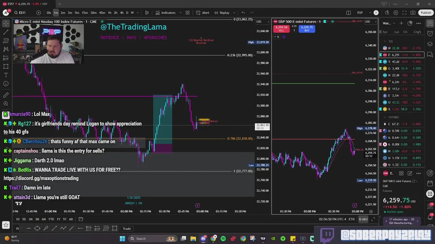Click the plus compare symbol icon
The width and height of the screenshot is (435, 244).
[38, 13]
